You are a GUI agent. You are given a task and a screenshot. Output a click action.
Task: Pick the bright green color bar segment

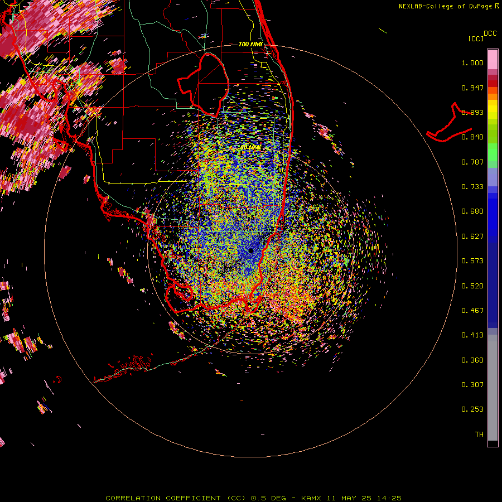coord(493,152)
